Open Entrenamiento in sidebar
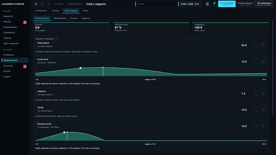The height and width of the screenshot is (155, 276). [15, 27]
